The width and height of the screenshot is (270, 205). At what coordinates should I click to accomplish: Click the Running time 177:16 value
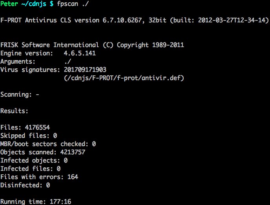click(60, 201)
